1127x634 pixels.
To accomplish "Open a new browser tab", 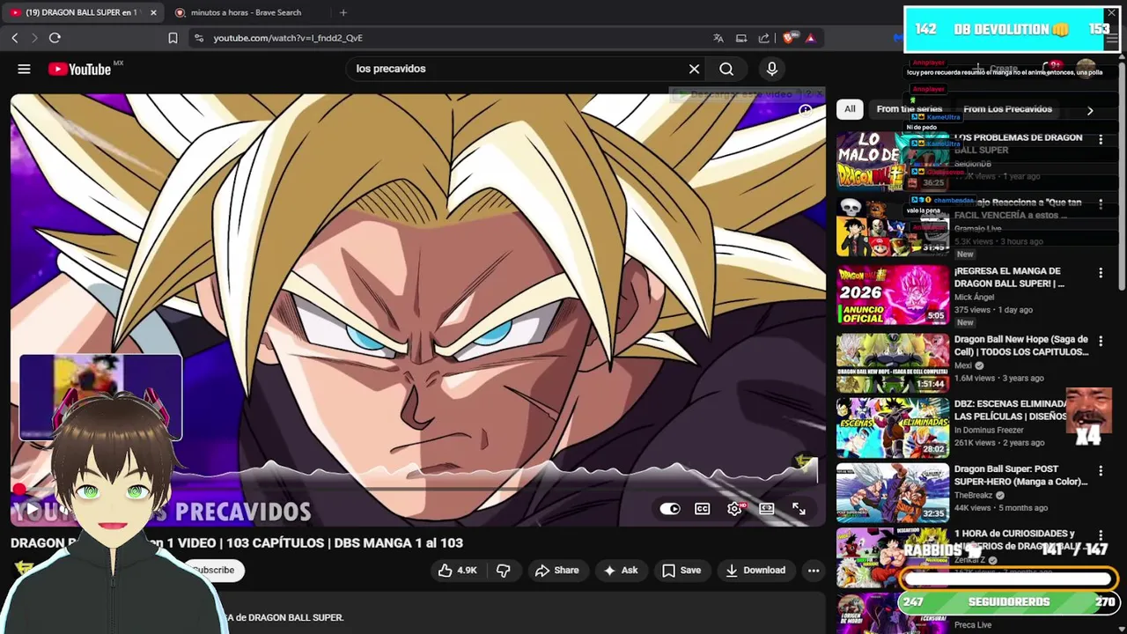I will coord(343,12).
